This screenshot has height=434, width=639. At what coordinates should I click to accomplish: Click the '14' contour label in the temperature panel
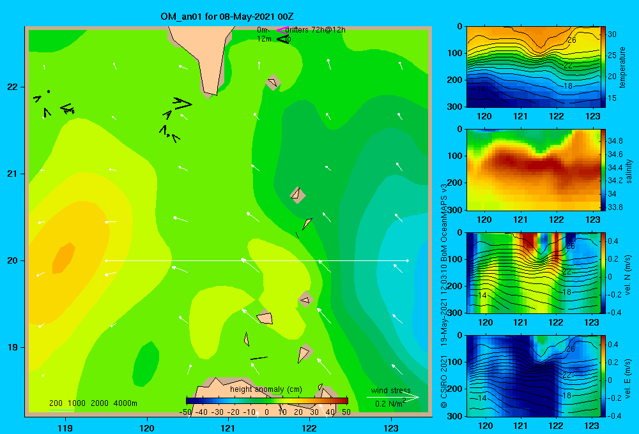tap(481, 89)
